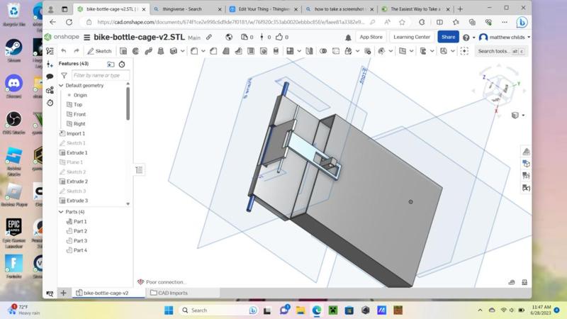The image size is (567, 319).
Task: Select the Mirror tool
Action: pyautogui.click(x=309, y=51)
